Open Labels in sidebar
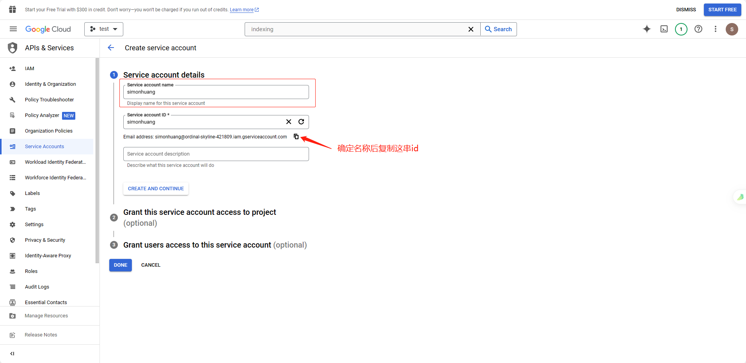The width and height of the screenshot is (746, 363). coord(47,193)
